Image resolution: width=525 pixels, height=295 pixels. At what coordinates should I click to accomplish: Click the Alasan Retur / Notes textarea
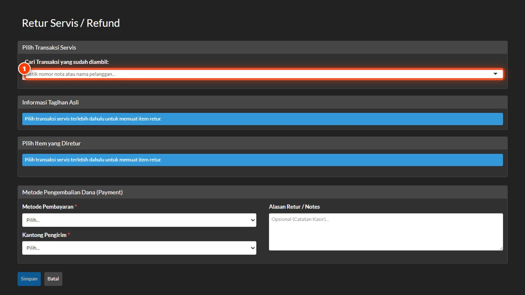[386, 232]
